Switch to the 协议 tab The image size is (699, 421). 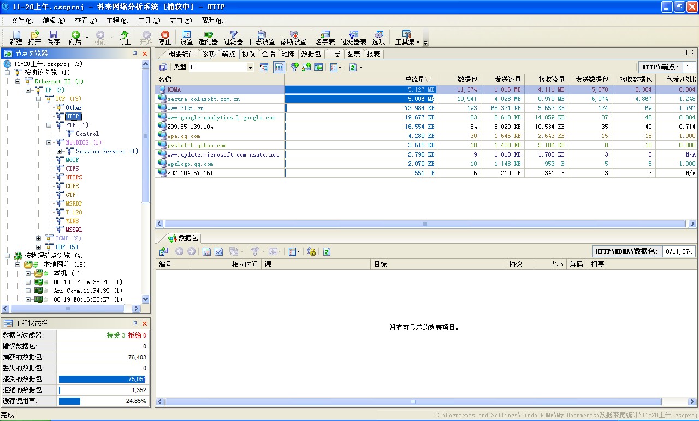click(x=248, y=53)
